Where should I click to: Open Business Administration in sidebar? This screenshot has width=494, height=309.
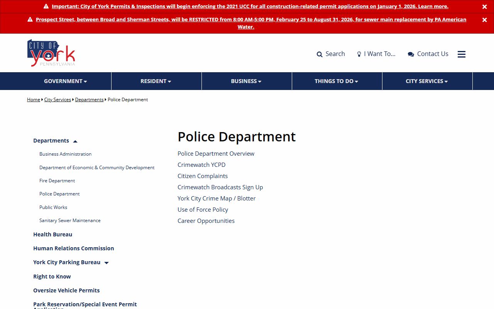pyautogui.click(x=65, y=154)
